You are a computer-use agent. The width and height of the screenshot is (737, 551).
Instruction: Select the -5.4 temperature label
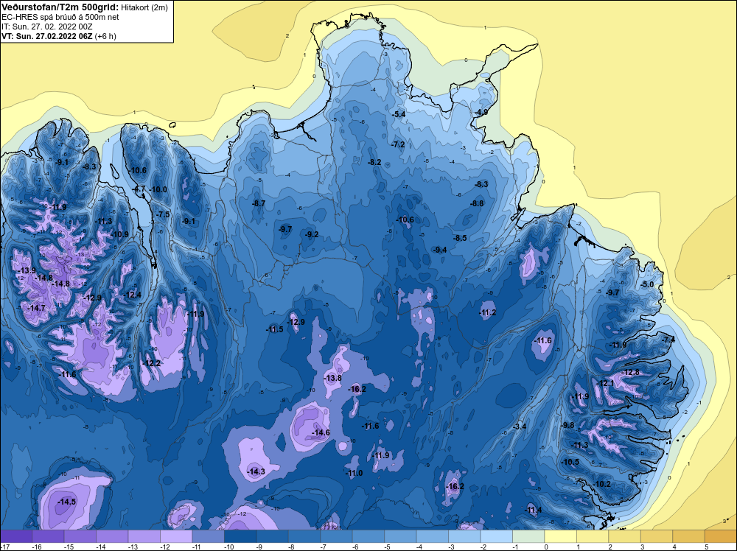point(399,115)
